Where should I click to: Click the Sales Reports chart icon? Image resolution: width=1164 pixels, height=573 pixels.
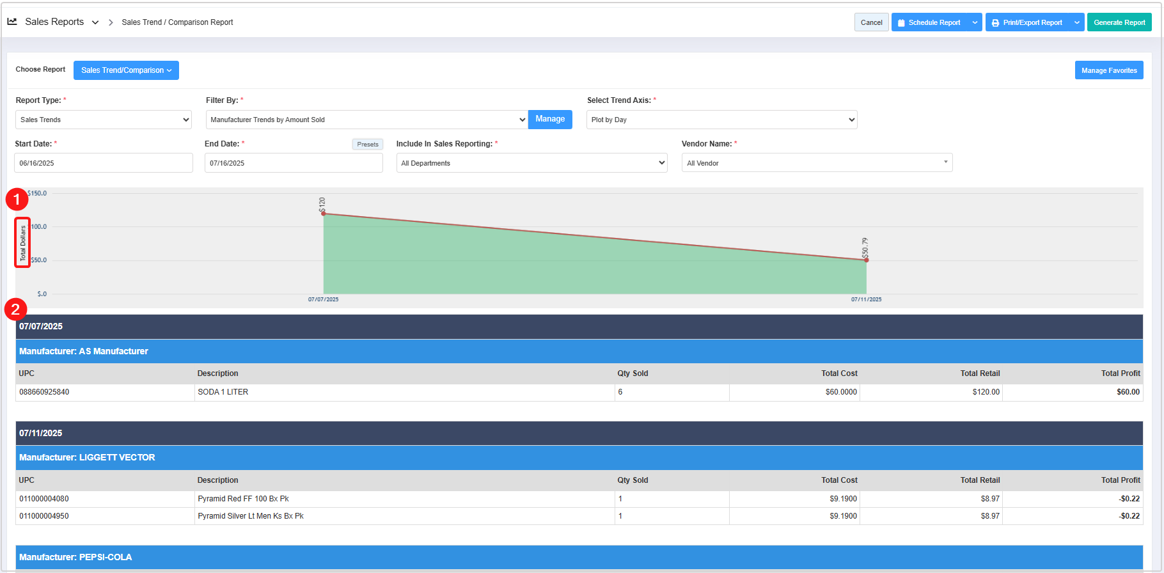tap(12, 22)
